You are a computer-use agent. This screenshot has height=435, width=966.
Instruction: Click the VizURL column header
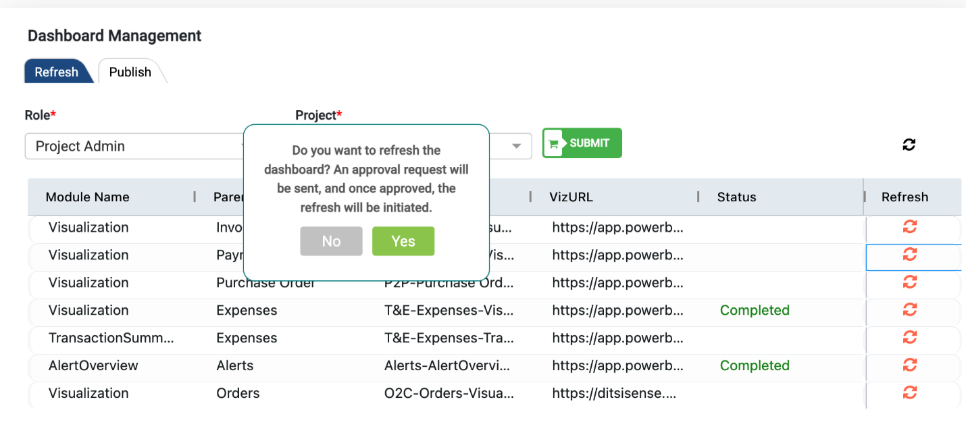point(571,197)
